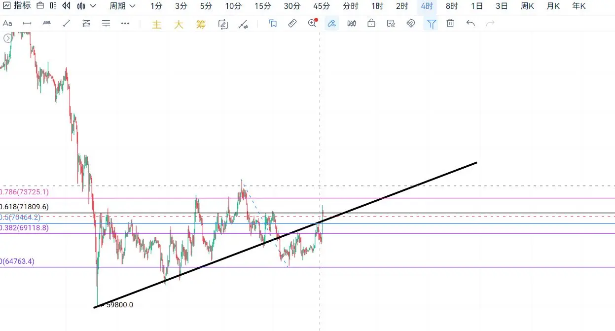The image size is (615, 331).
Task: Toggle the highlighted filter funnel icon
Action: tap(432, 23)
